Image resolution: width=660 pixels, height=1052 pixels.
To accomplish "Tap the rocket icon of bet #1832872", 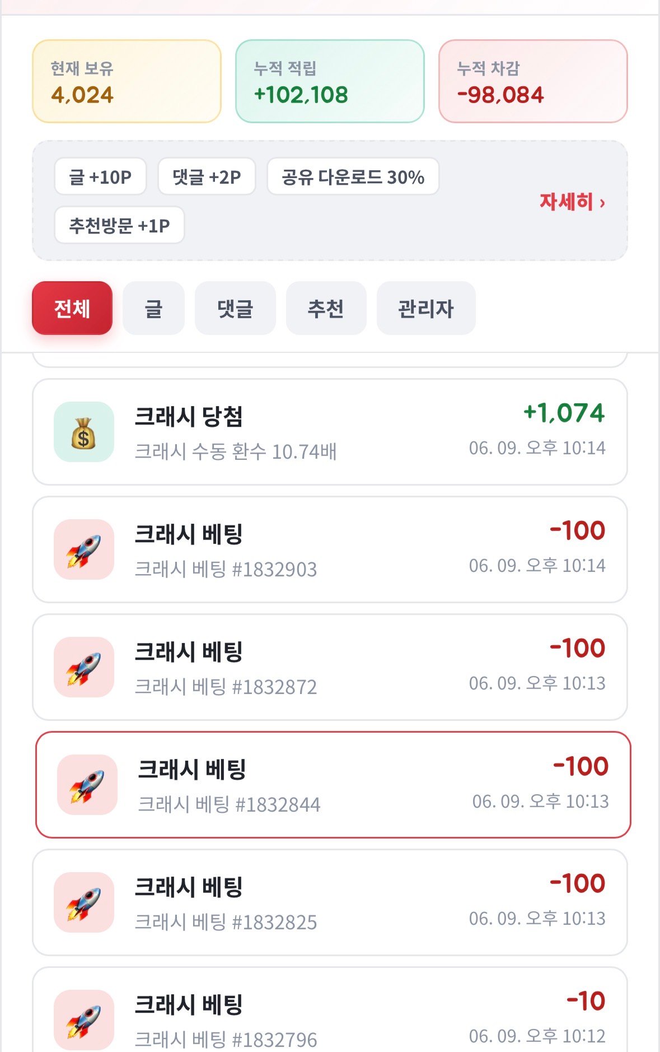I will tap(84, 667).
